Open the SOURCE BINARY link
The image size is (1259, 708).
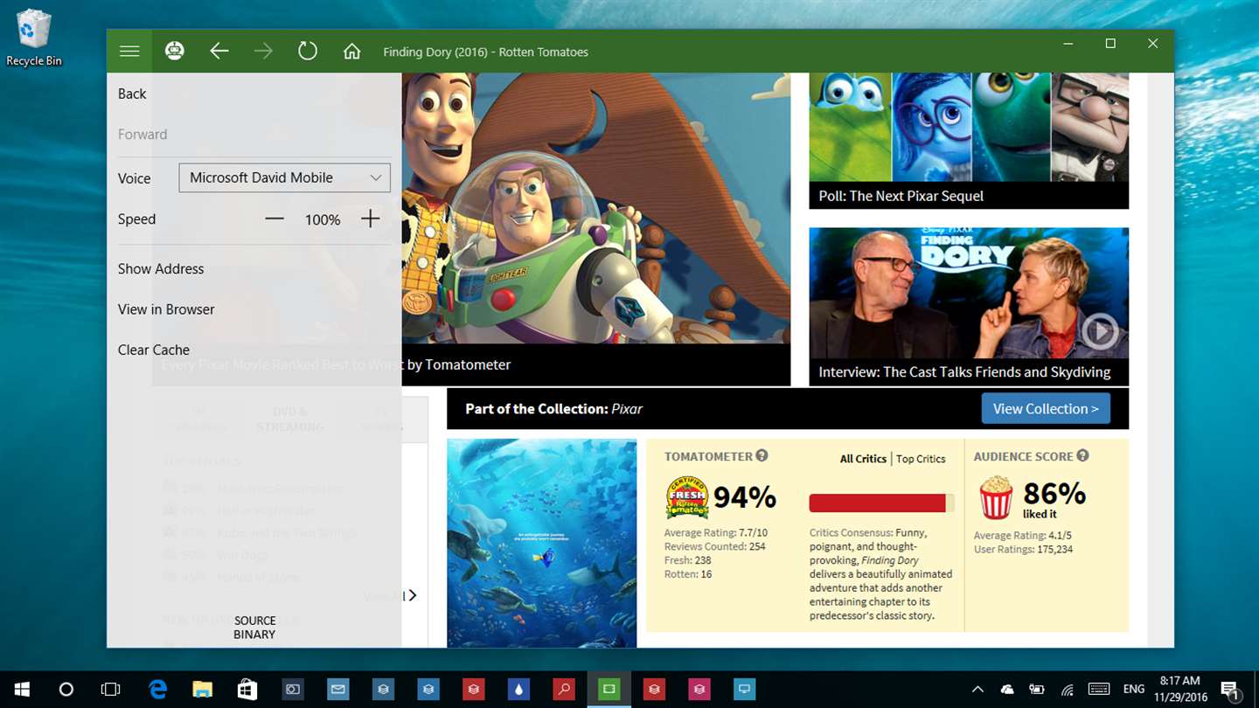tap(254, 628)
